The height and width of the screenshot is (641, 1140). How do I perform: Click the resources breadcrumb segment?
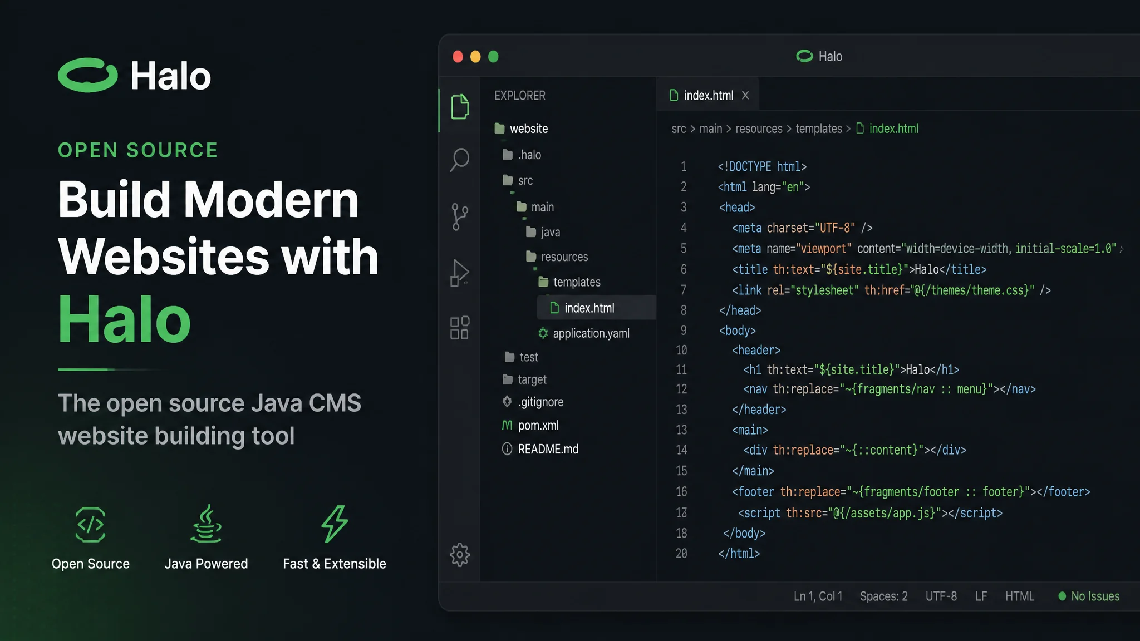click(x=759, y=129)
